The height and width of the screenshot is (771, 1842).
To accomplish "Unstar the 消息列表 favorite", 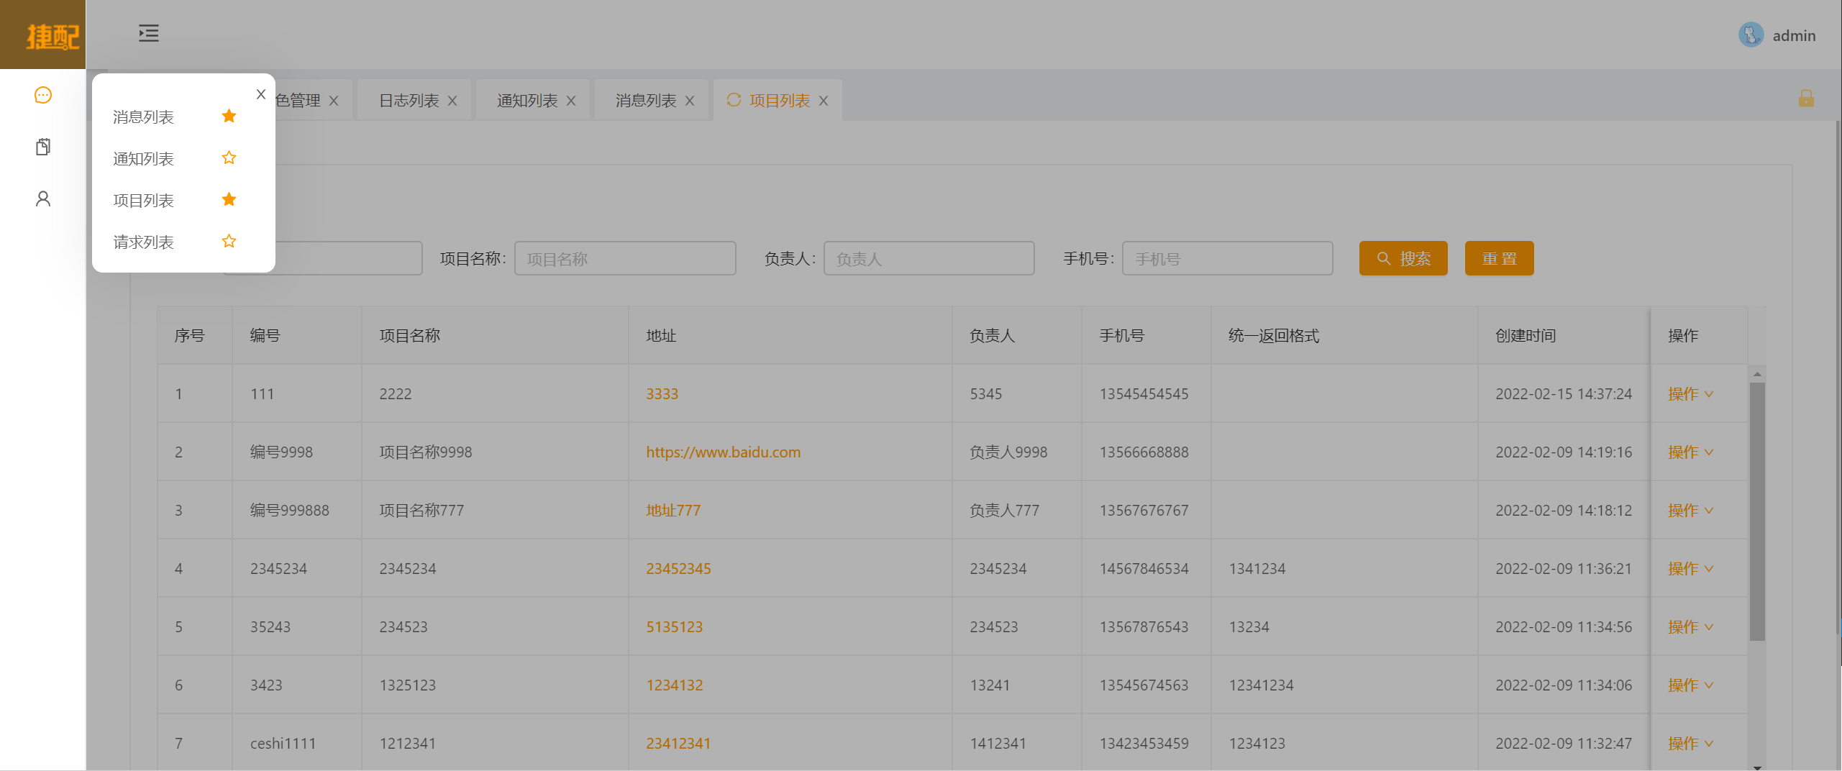I will point(229,115).
